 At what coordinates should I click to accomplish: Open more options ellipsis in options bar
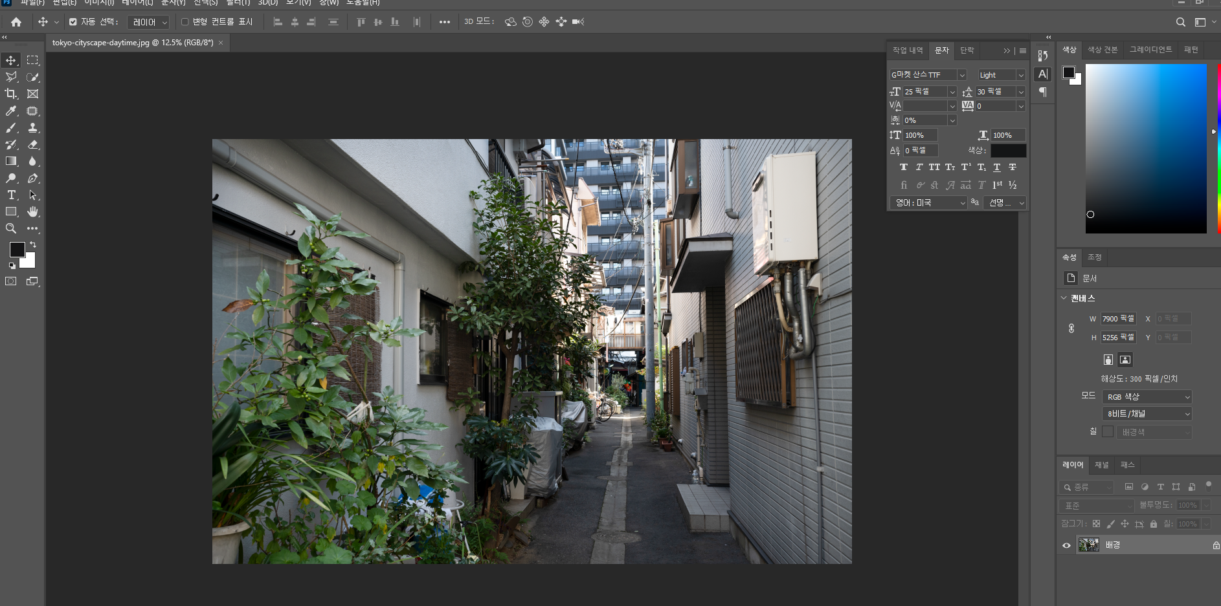point(444,22)
